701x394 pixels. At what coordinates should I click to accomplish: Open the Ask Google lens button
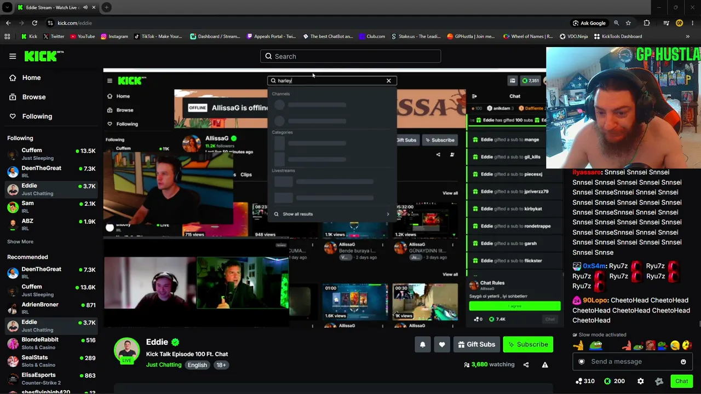pos(589,23)
